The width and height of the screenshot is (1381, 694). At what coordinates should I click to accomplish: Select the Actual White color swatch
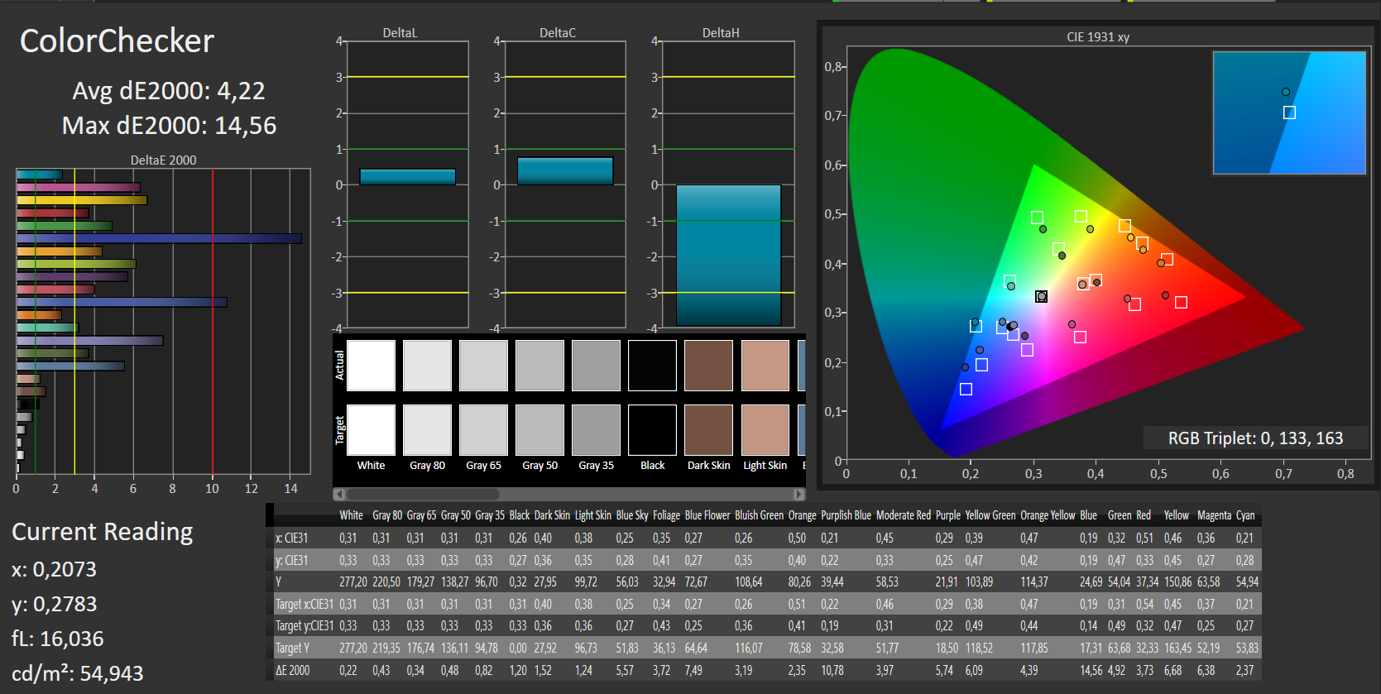371,366
